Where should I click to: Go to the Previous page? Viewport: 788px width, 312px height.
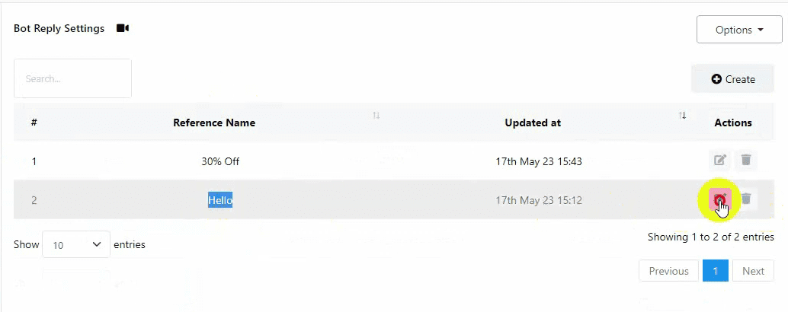point(668,271)
